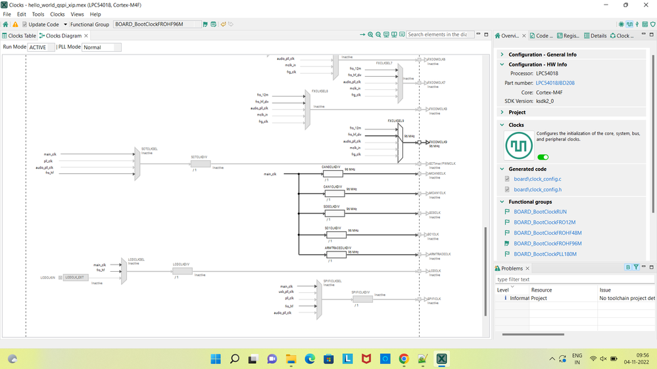Open the Functional Group dropdown
The image size is (657, 369).
157,24
